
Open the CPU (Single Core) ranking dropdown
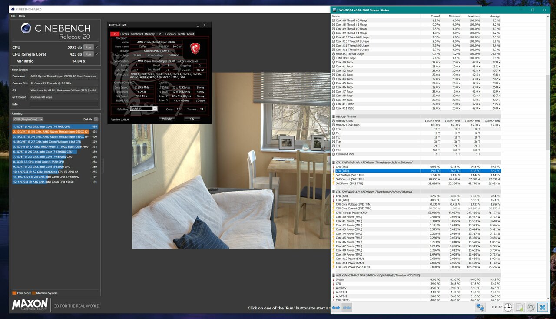point(28,119)
